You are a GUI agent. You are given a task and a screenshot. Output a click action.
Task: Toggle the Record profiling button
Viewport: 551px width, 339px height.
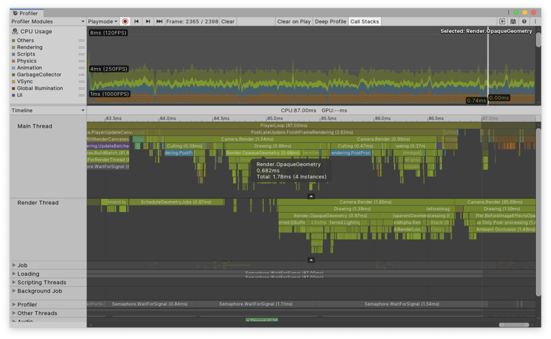pyautogui.click(x=125, y=21)
